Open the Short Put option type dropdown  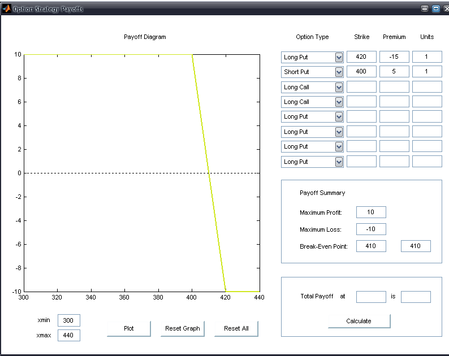click(312, 72)
